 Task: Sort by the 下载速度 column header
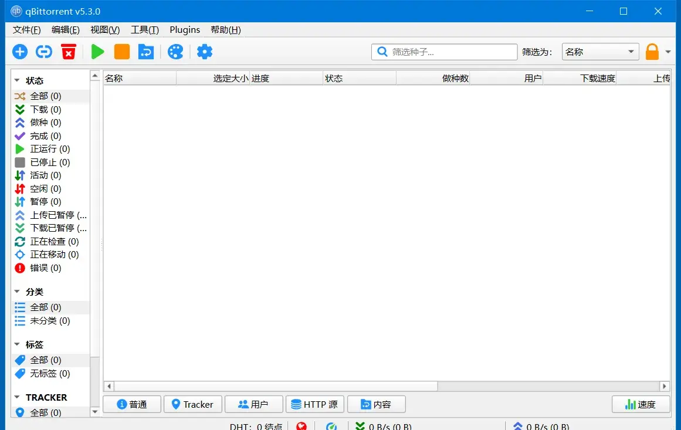[x=580, y=78]
